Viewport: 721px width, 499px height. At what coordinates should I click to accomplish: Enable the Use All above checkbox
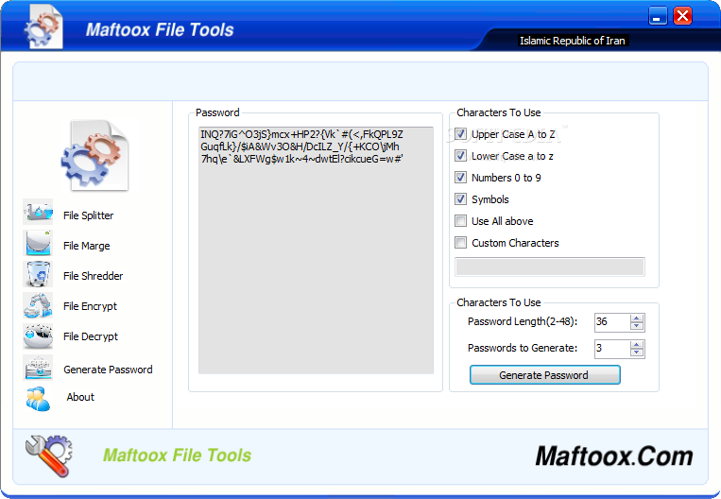pos(460,221)
